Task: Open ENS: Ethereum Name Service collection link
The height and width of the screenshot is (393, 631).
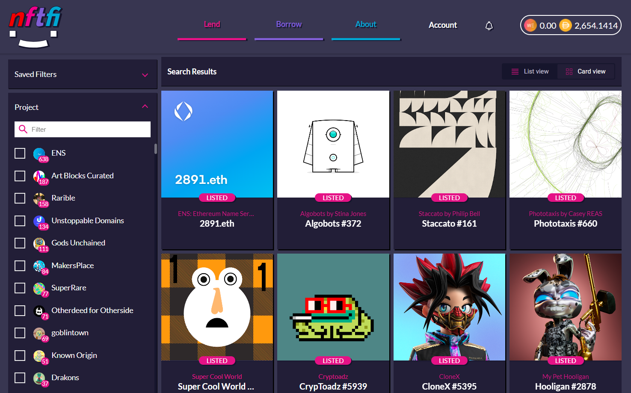Action: (216, 214)
